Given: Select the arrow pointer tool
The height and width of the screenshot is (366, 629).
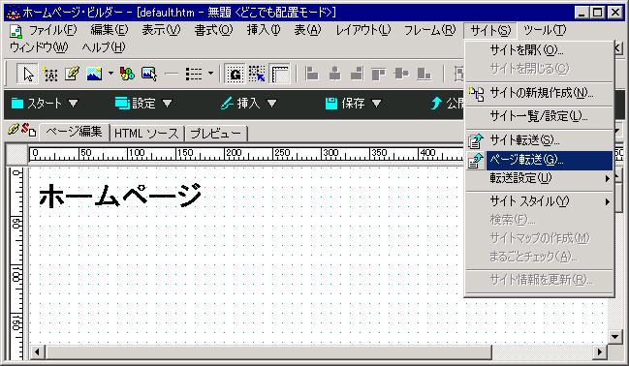Looking at the screenshot, I should (x=28, y=75).
